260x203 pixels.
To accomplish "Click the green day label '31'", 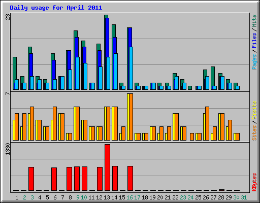I will point(244,197).
